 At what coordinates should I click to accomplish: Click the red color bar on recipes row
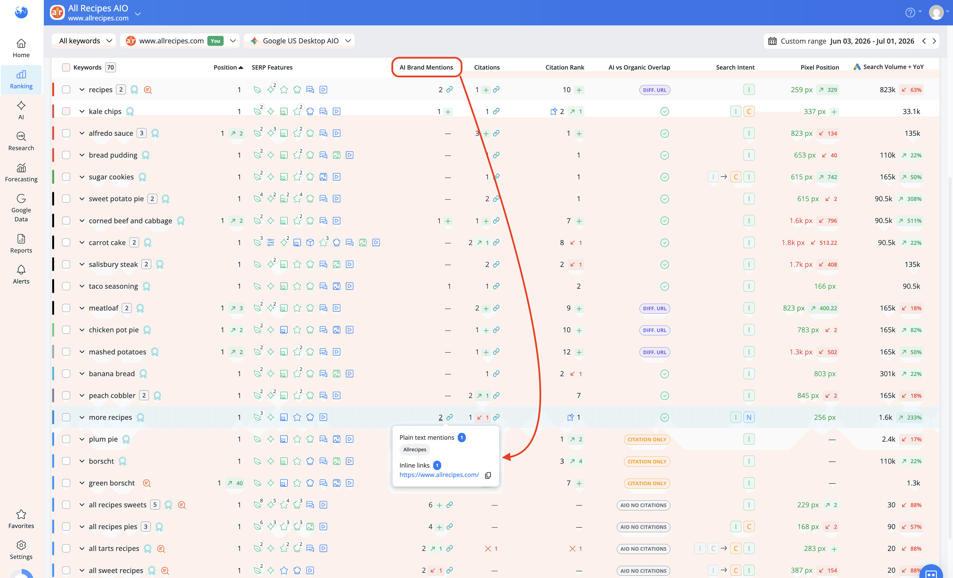(53, 90)
